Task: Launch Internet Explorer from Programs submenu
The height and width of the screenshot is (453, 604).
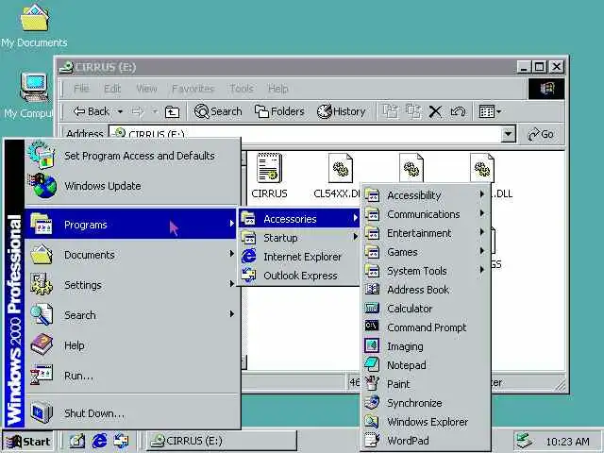Action: (x=299, y=257)
